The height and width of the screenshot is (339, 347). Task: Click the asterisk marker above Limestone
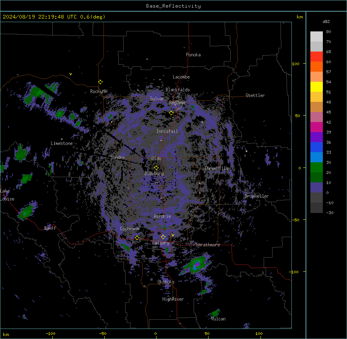click(x=62, y=139)
